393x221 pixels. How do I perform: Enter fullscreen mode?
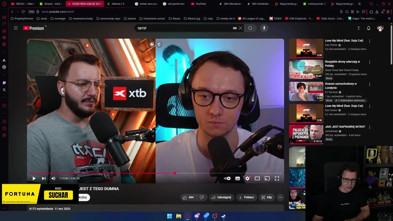pos(277,178)
